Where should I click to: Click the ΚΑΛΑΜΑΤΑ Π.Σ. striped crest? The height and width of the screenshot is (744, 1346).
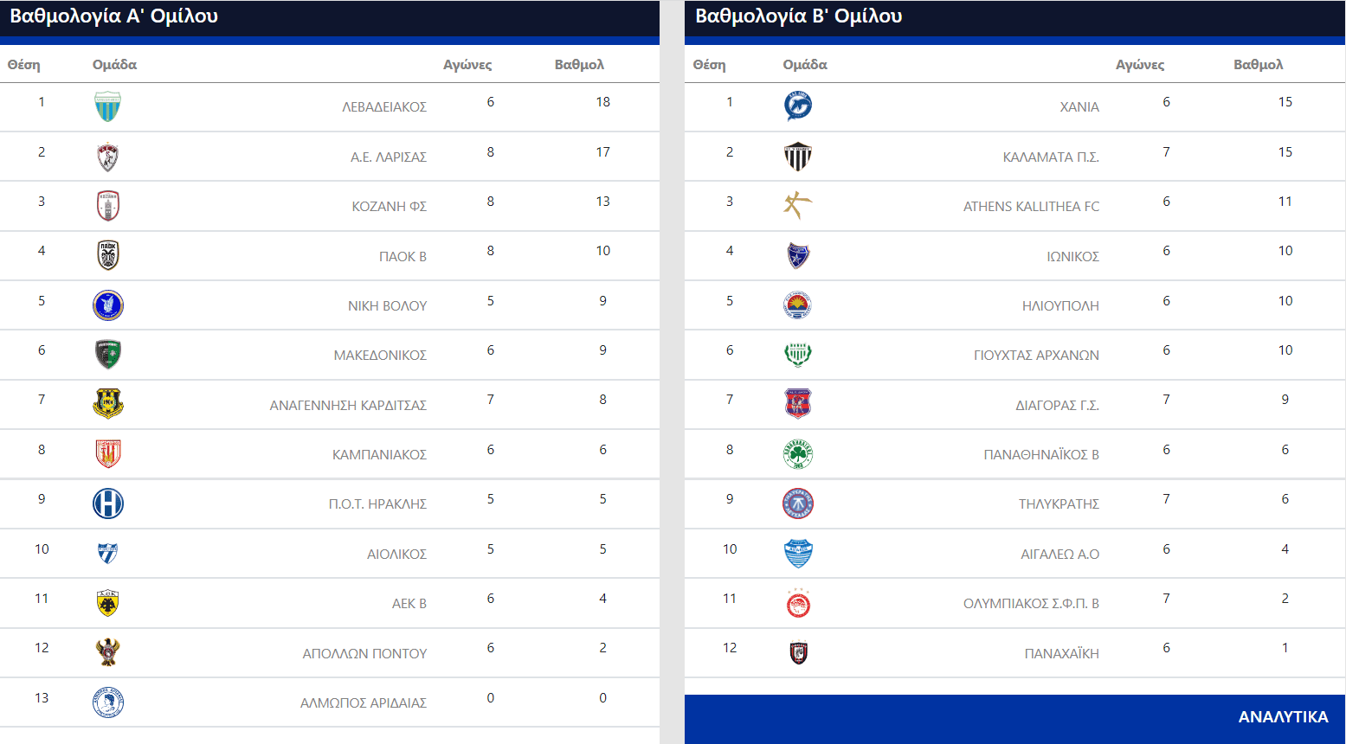click(x=797, y=157)
